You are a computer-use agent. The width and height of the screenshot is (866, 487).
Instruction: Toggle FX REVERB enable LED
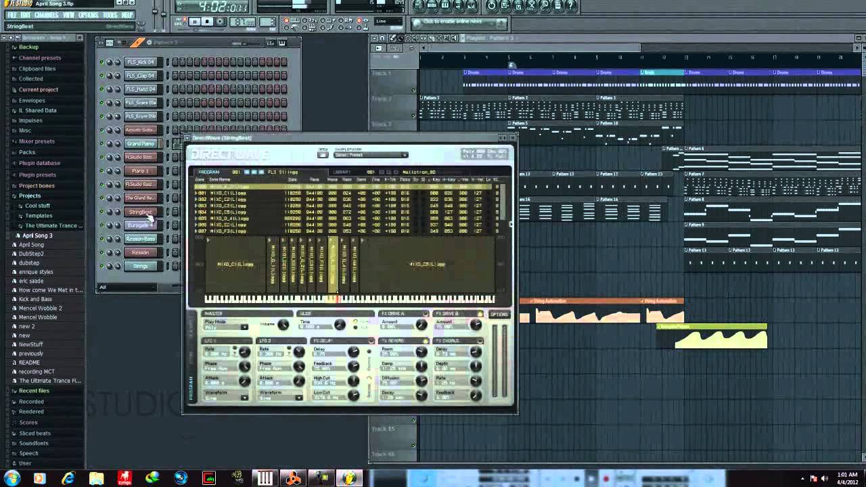[x=426, y=341]
